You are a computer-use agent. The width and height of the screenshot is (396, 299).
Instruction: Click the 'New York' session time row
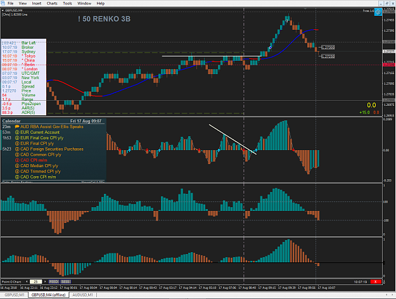click(x=23, y=77)
